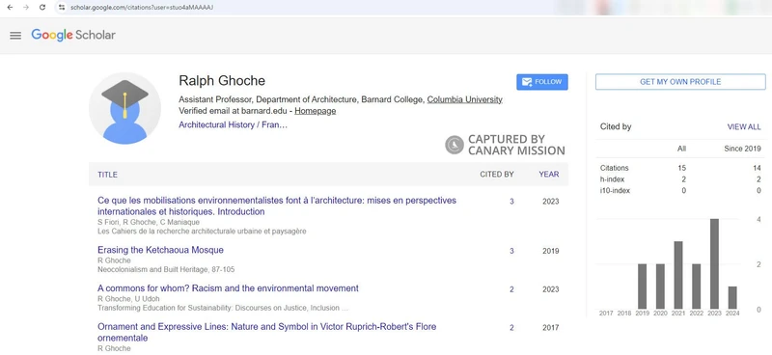Open the Homepage link

316,111
